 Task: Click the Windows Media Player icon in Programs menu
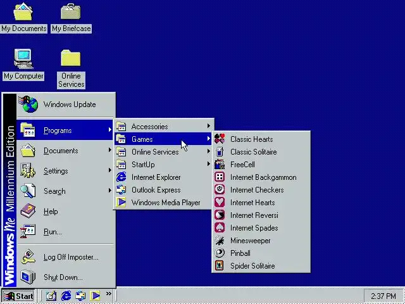click(x=121, y=203)
